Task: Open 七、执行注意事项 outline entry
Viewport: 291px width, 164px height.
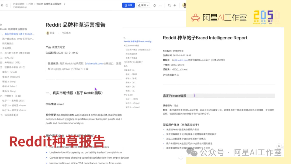Action: [9, 115]
